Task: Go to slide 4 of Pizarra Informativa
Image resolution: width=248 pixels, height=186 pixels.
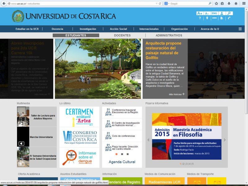Action: pyautogui.click(x=190, y=164)
